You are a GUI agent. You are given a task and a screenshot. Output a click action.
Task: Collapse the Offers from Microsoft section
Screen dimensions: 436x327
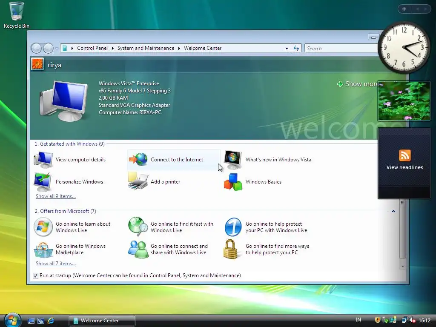tap(393, 211)
